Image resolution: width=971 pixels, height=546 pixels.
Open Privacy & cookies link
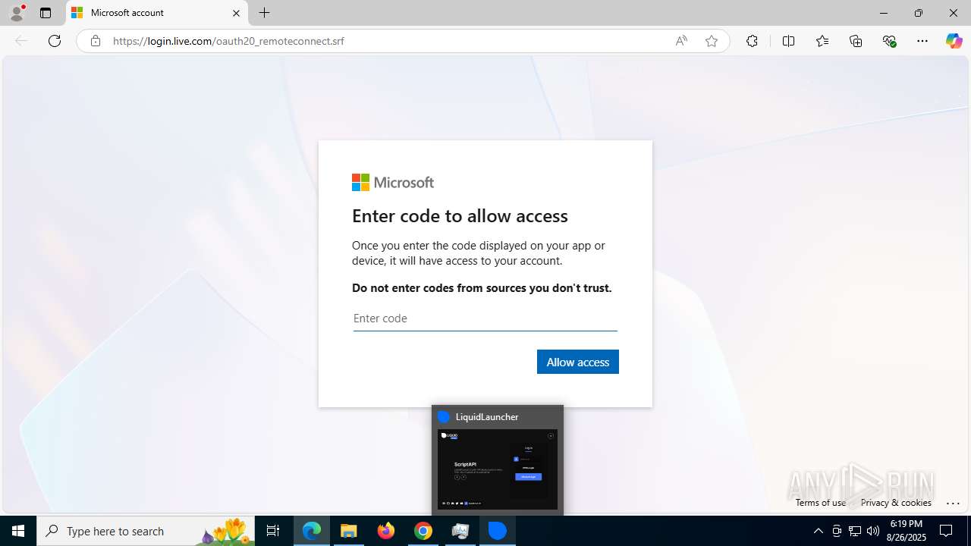coord(896,502)
